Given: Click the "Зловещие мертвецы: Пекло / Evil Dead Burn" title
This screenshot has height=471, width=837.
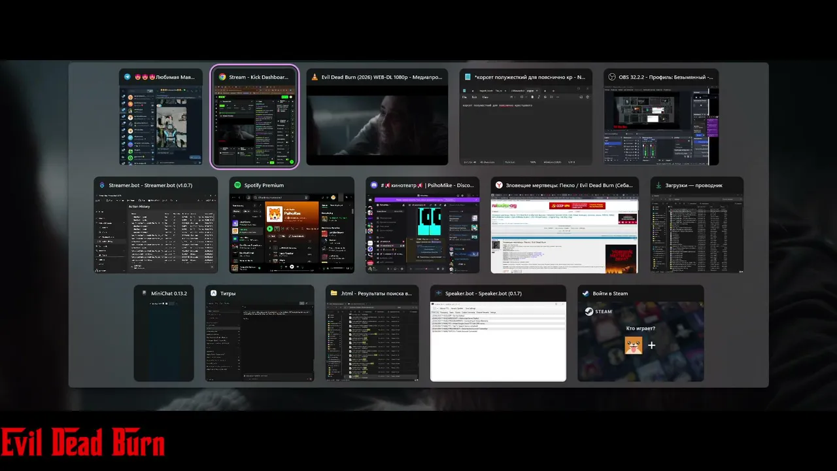Looking at the screenshot, I should [570, 185].
